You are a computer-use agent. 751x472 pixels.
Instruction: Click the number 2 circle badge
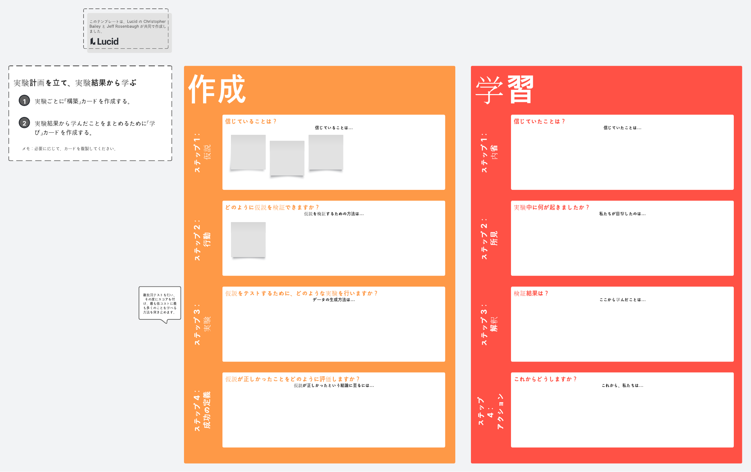pyautogui.click(x=24, y=123)
